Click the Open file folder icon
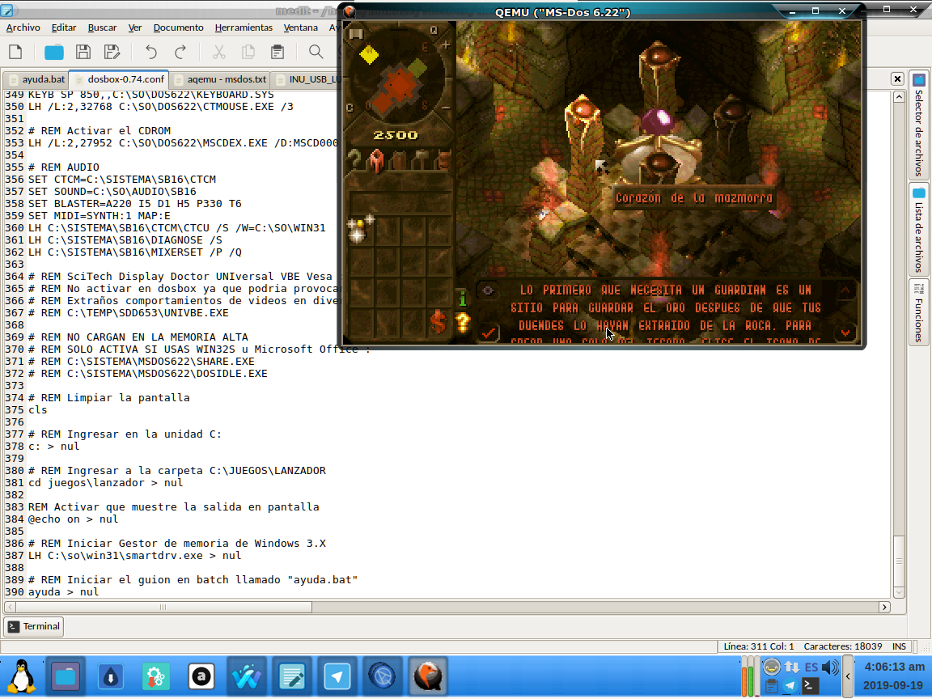The width and height of the screenshot is (932, 699). 54,53
